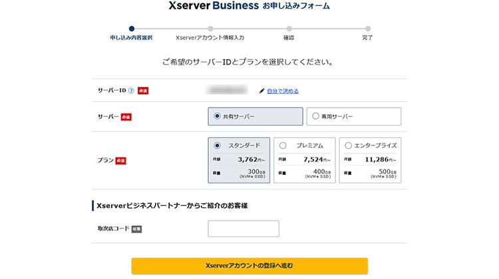Image resolution: width=499 pixels, height=279 pixels.
Task: Click the Xserver Business logo
Action: pos(214,5)
